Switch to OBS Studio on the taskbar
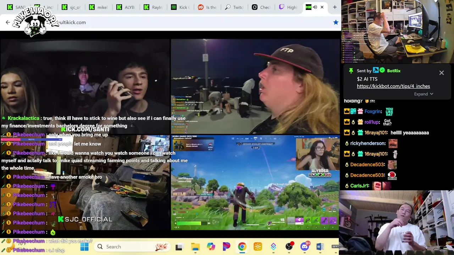 coord(289,246)
